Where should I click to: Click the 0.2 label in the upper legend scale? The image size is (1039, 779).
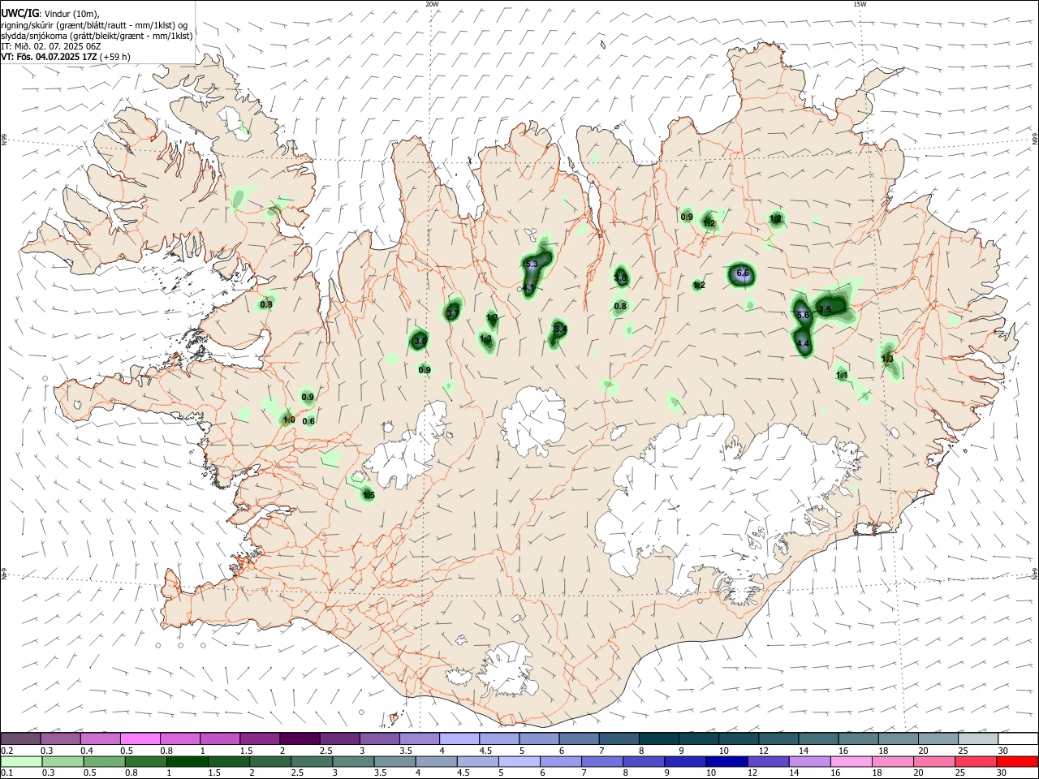pos(6,751)
